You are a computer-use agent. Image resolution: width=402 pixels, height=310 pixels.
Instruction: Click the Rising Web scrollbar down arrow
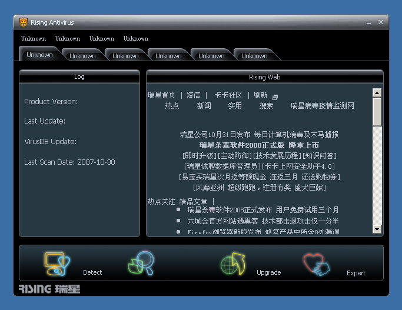pyautogui.click(x=377, y=229)
